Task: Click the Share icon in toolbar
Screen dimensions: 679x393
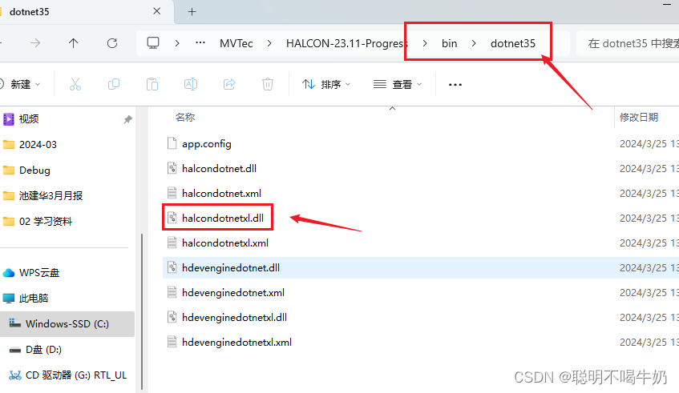Action: (x=229, y=84)
